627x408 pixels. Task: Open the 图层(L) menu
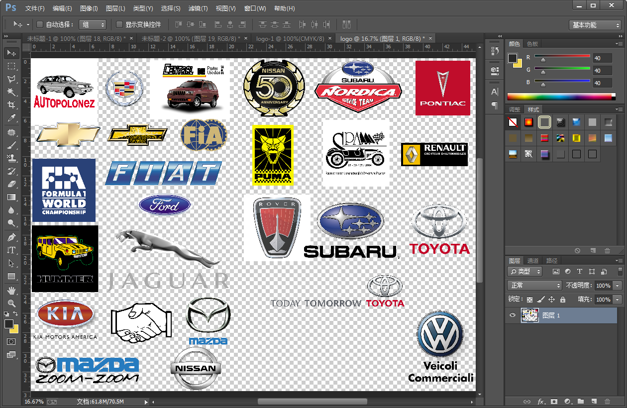coord(115,8)
